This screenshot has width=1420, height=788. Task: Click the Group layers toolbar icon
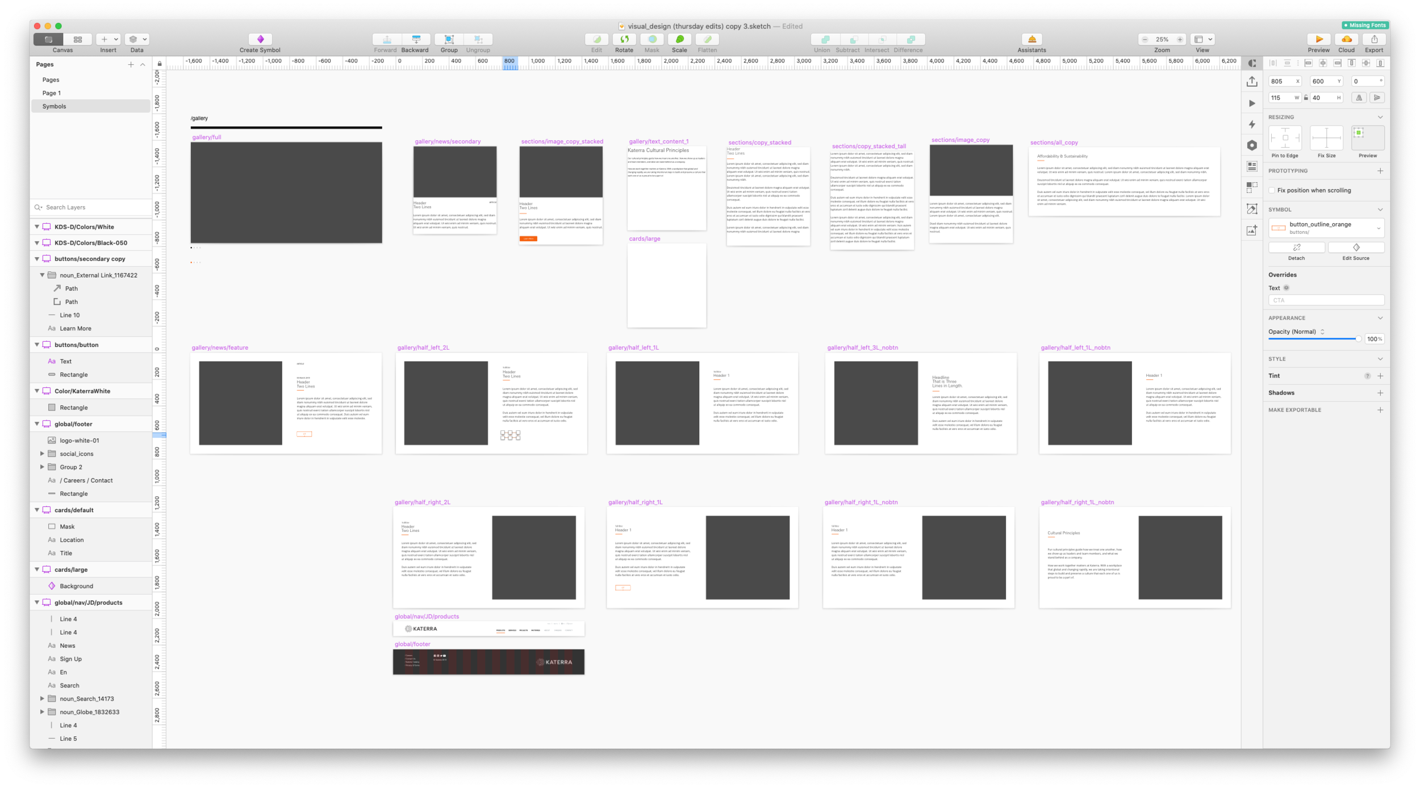449,39
